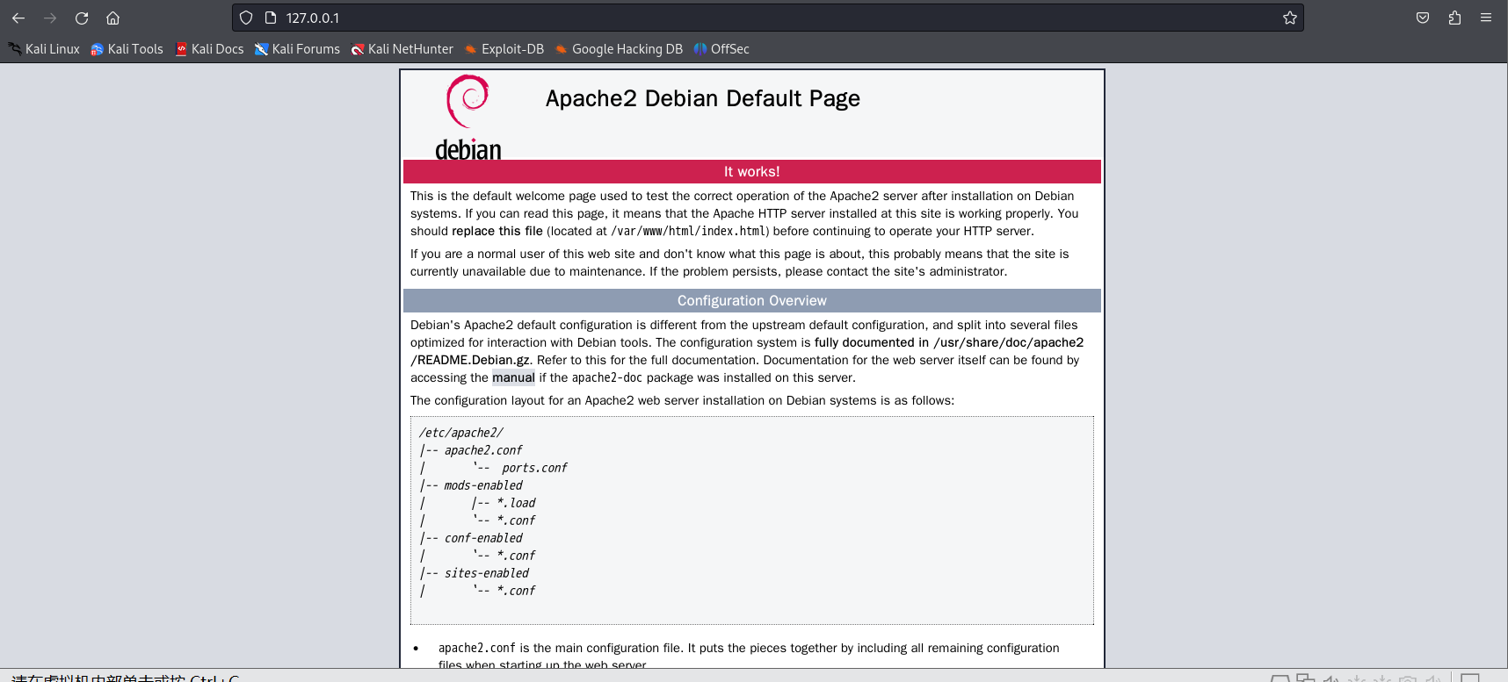Click "conf-enabled" in the config tree
The height and width of the screenshot is (682, 1508).
483,538
